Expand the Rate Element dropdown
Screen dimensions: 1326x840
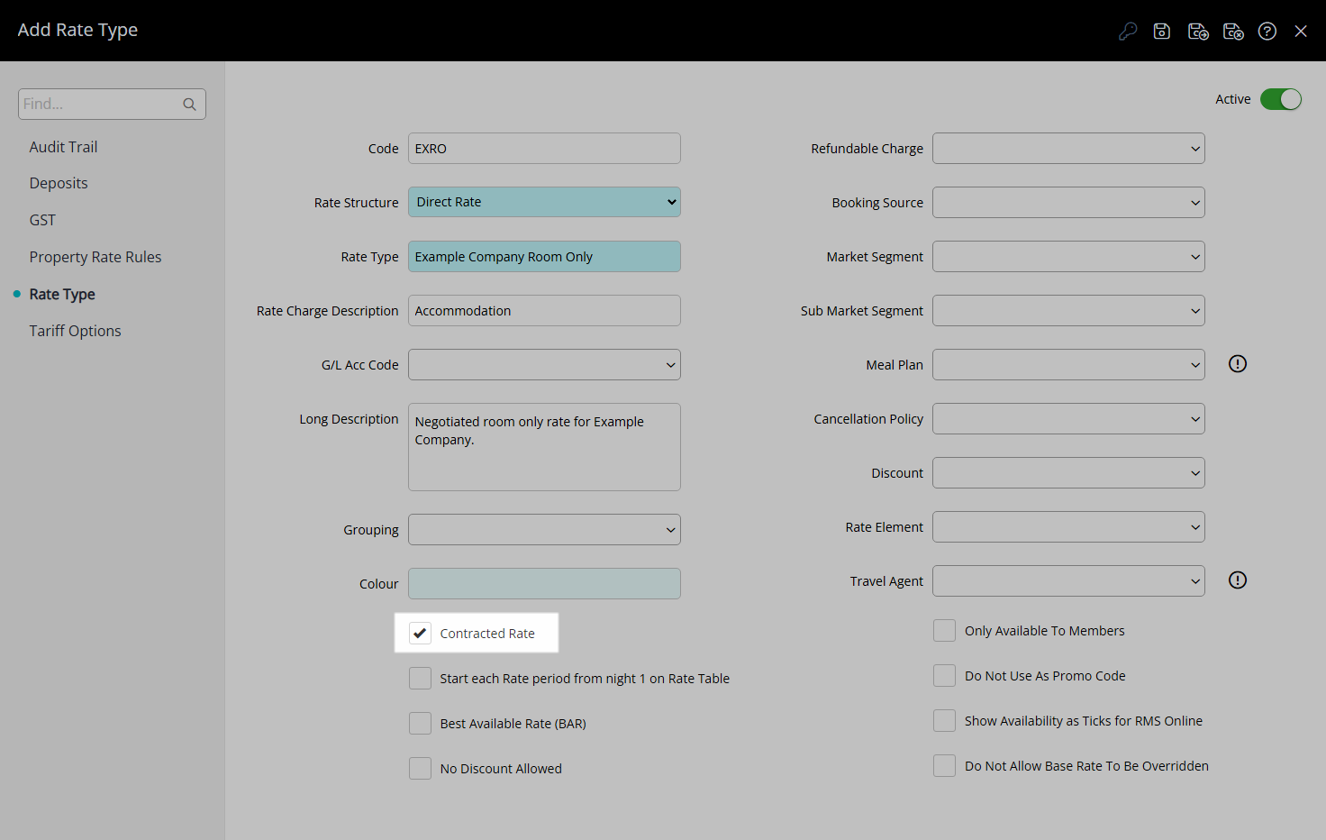coord(1068,527)
